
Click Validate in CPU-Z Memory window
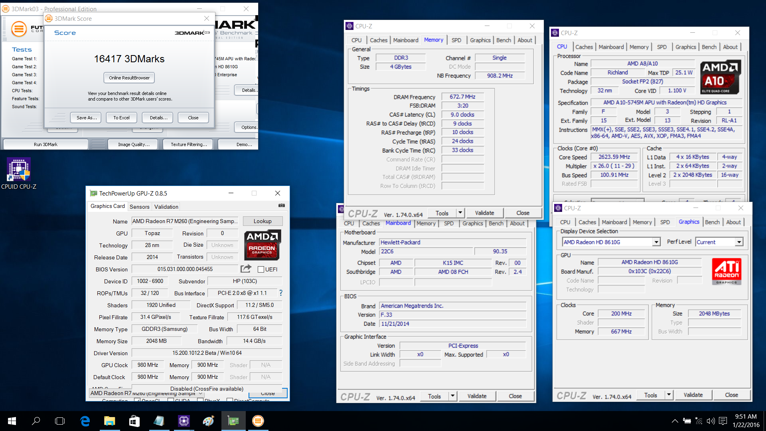pos(484,213)
